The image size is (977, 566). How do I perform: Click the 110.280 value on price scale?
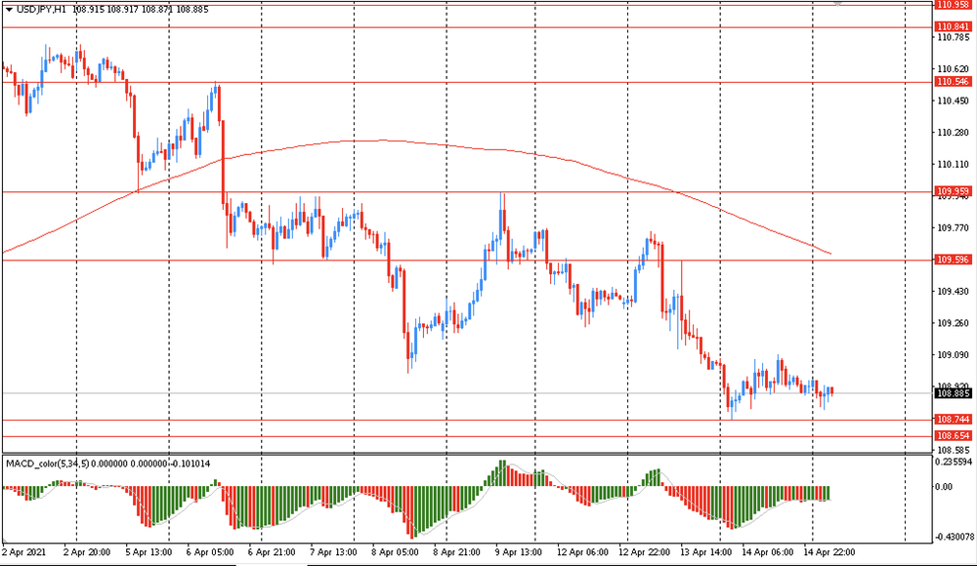(x=954, y=133)
